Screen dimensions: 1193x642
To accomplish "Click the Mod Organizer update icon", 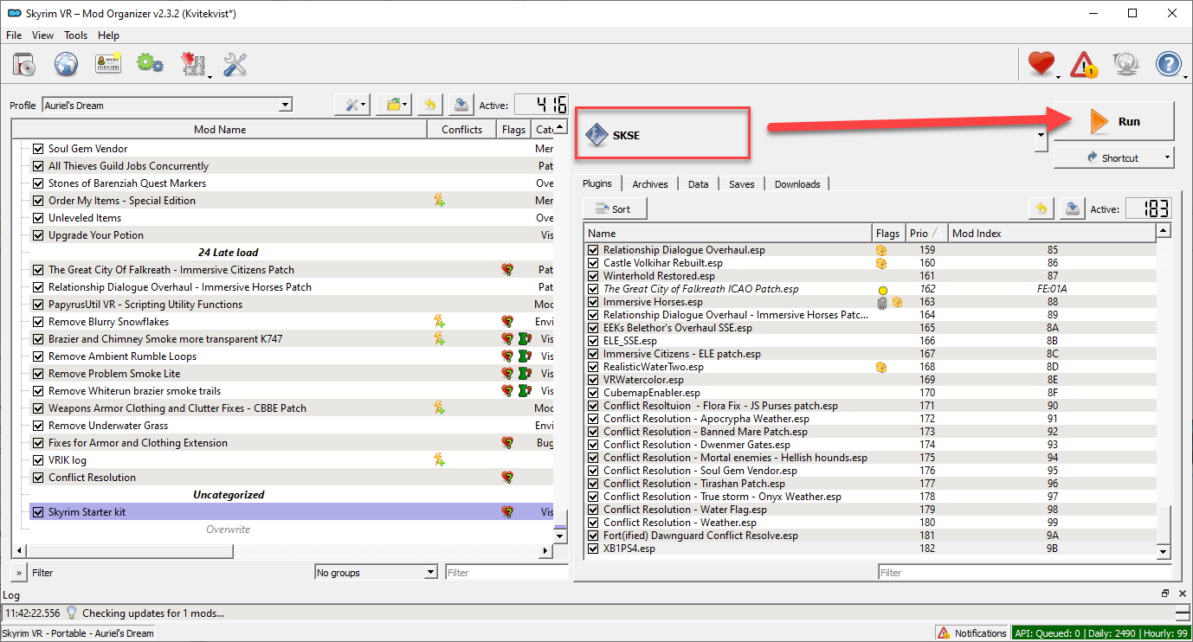I will pyautogui.click(x=1126, y=64).
